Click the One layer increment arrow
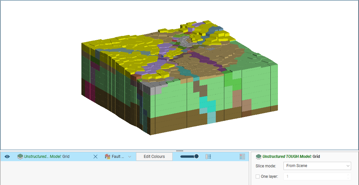The height and width of the screenshot is (185, 359). click(x=348, y=175)
